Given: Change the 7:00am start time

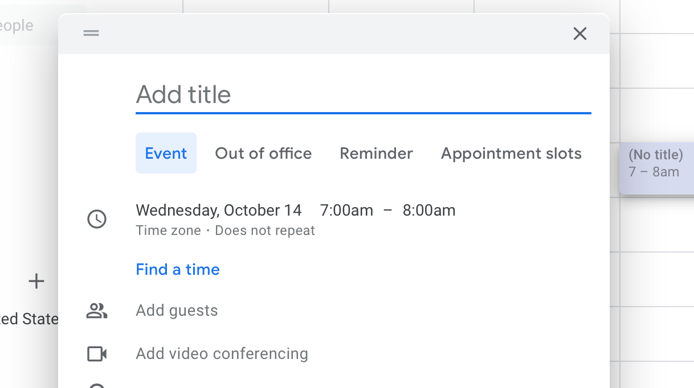Looking at the screenshot, I should click(346, 210).
